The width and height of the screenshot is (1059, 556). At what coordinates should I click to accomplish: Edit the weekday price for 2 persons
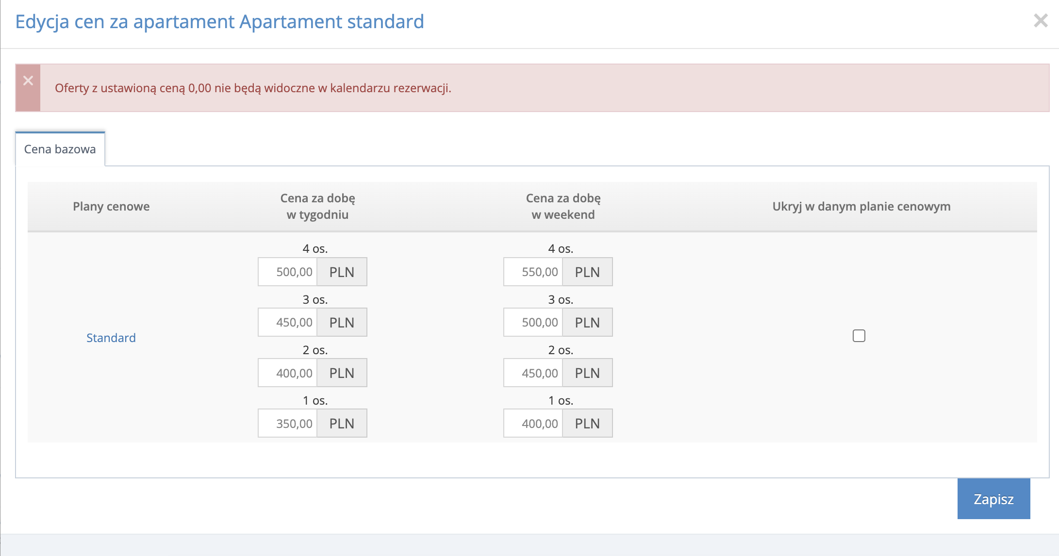click(287, 373)
